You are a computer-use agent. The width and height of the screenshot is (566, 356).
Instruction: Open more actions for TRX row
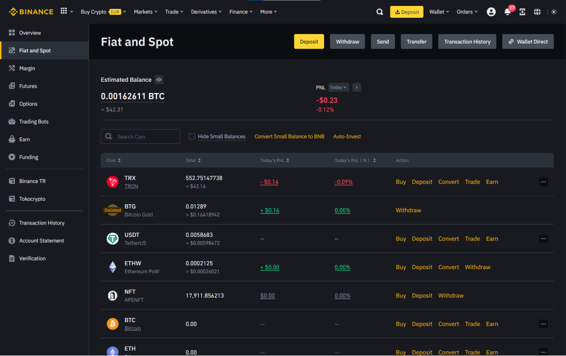(x=543, y=182)
